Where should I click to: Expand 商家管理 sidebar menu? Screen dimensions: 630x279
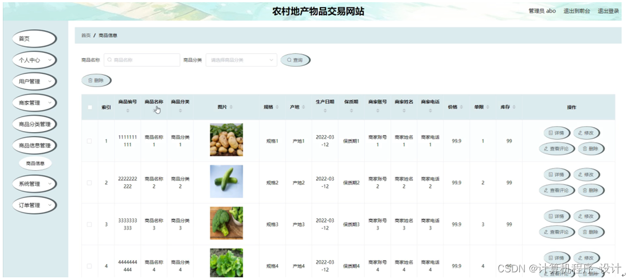(x=34, y=103)
